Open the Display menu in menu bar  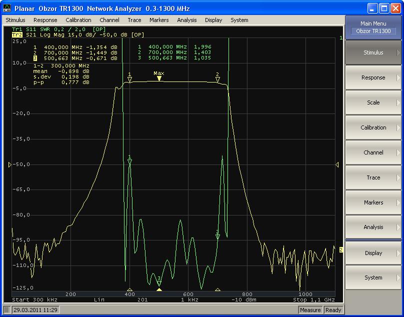tap(213, 20)
